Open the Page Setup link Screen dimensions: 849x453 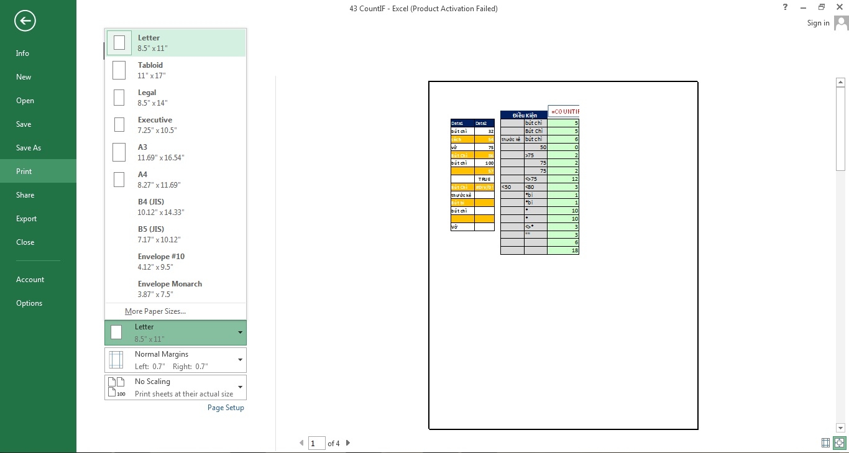(226, 408)
